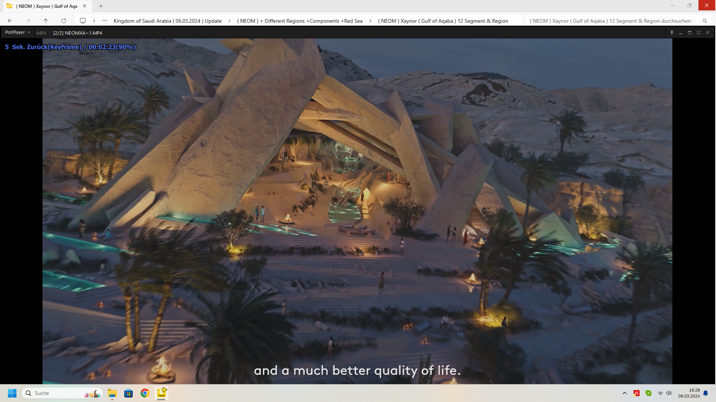The image size is (716, 402).
Task: Pin PotPlayer window on top
Action: (x=672, y=33)
